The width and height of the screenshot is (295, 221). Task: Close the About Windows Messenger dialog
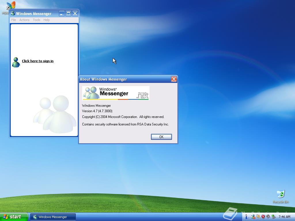tap(174, 79)
